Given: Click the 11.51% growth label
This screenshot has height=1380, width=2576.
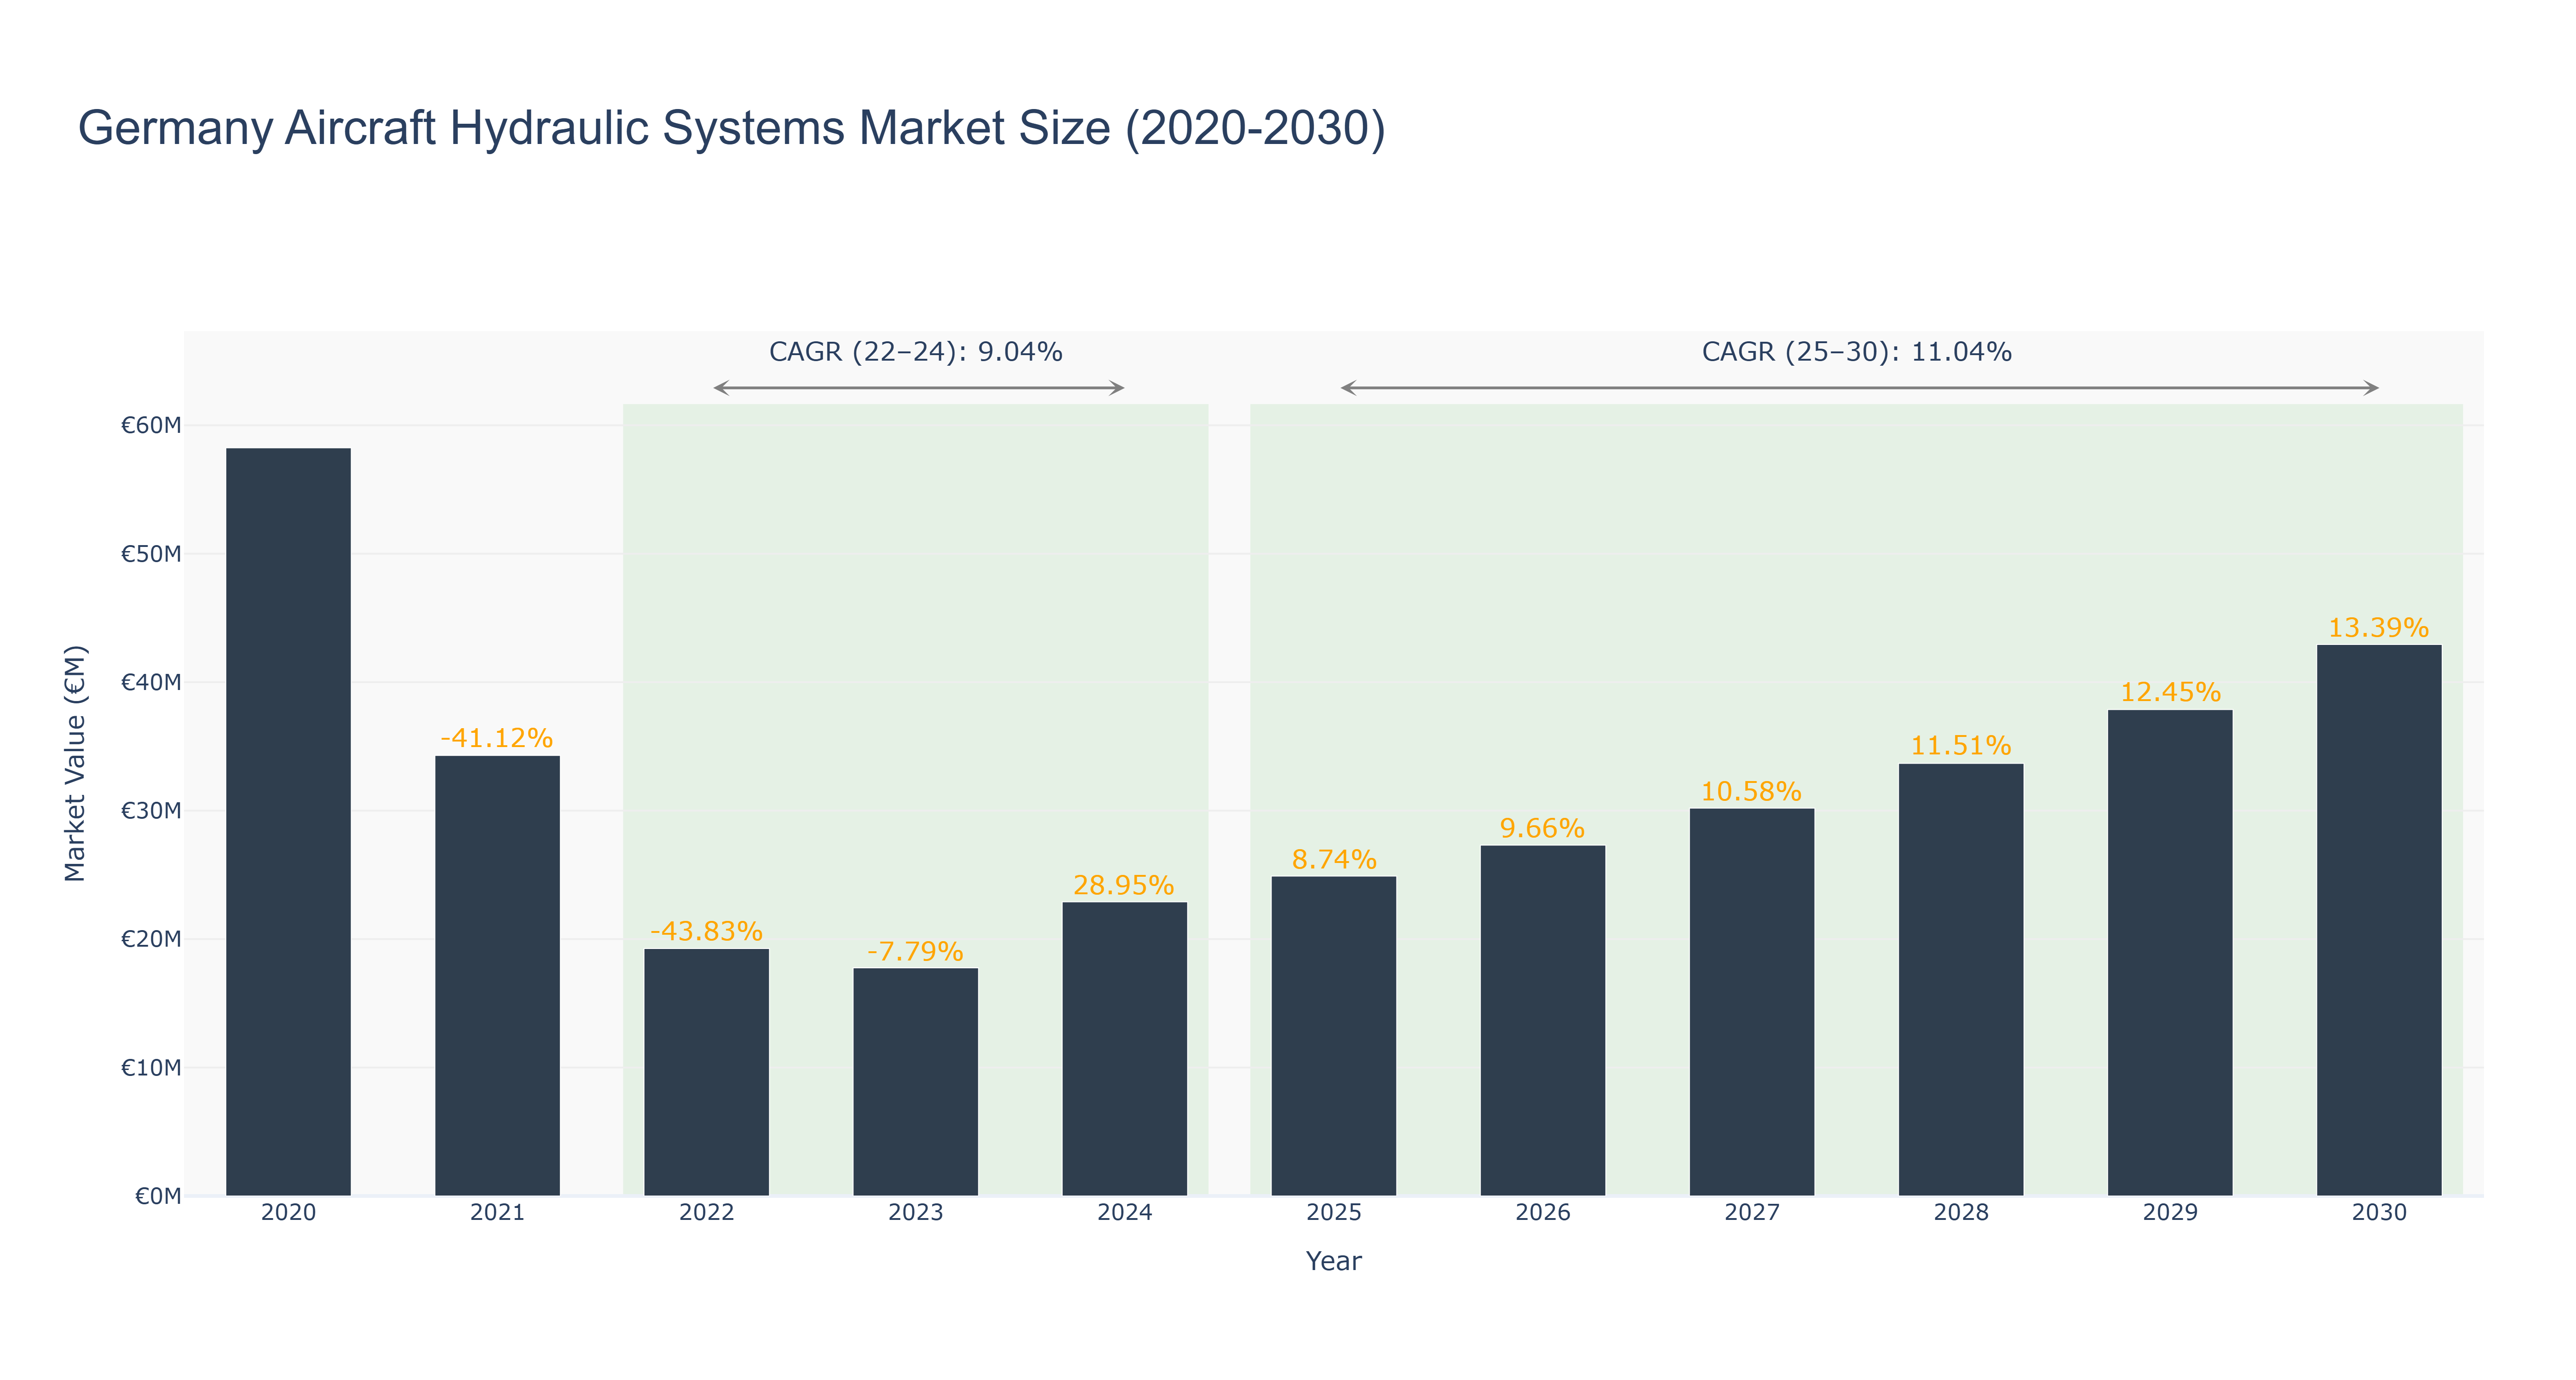Looking at the screenshot, I should (1960, 745).
